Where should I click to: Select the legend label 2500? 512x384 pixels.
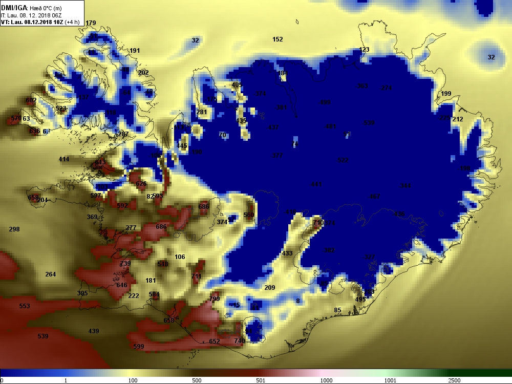pos(454,380)
